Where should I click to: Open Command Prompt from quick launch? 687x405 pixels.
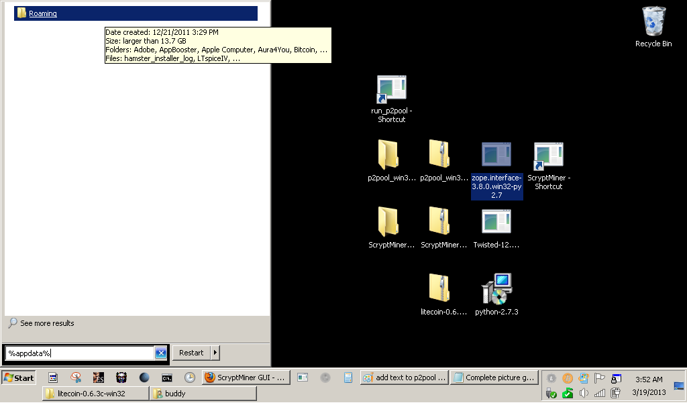167,378
